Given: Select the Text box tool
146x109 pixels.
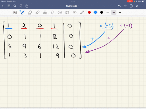Looking at the screenshot, I should [x=75, y=12].
